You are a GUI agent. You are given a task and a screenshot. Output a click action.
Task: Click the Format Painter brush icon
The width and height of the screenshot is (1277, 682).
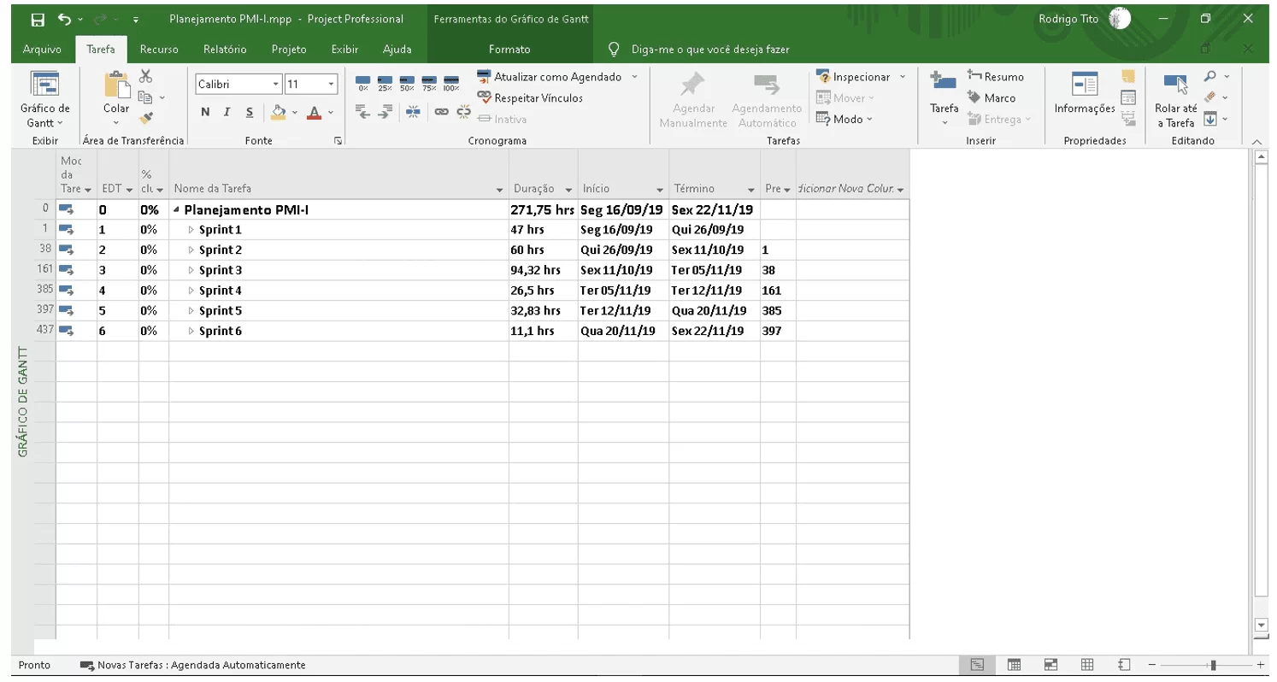point(145,118)
